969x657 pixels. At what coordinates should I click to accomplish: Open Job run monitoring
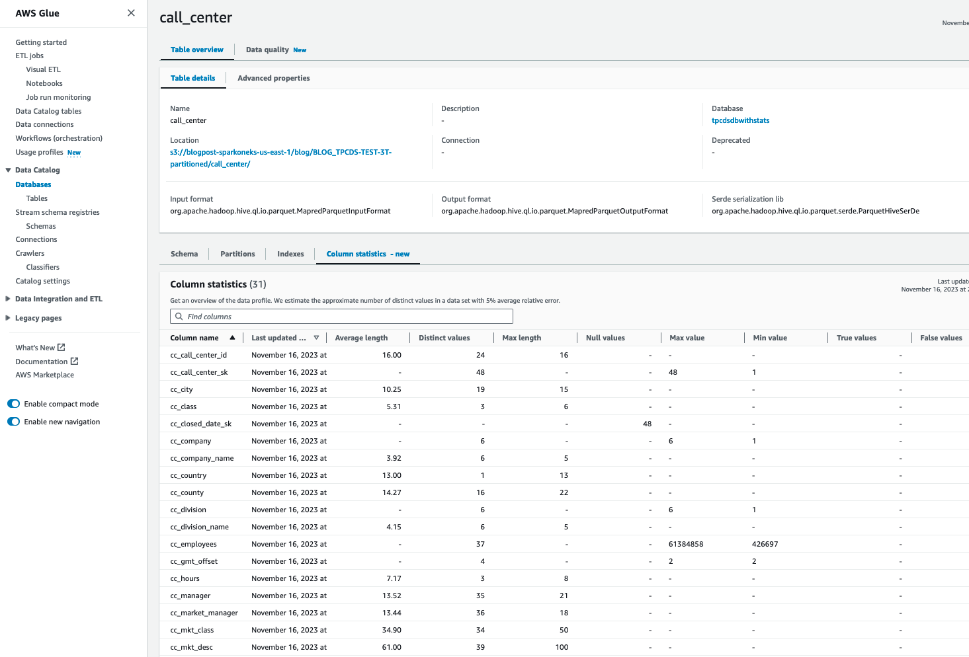tap(58, 97)
